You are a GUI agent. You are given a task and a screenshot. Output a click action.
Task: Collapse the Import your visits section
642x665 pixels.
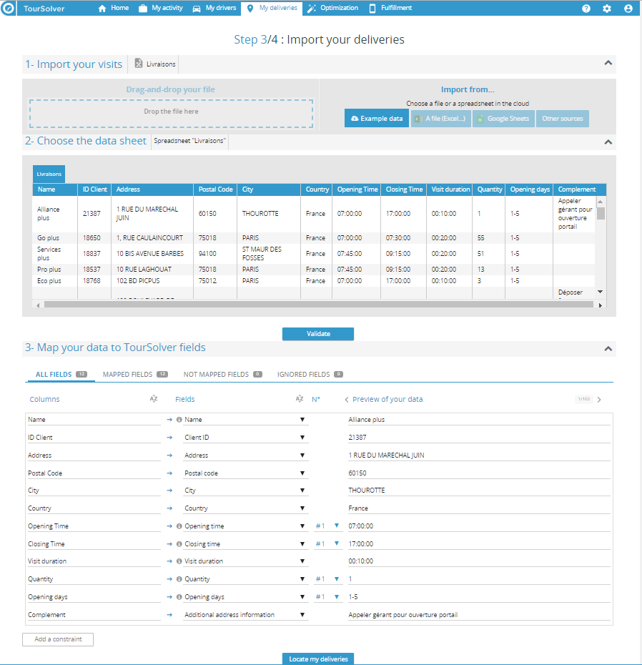(608, 63)
